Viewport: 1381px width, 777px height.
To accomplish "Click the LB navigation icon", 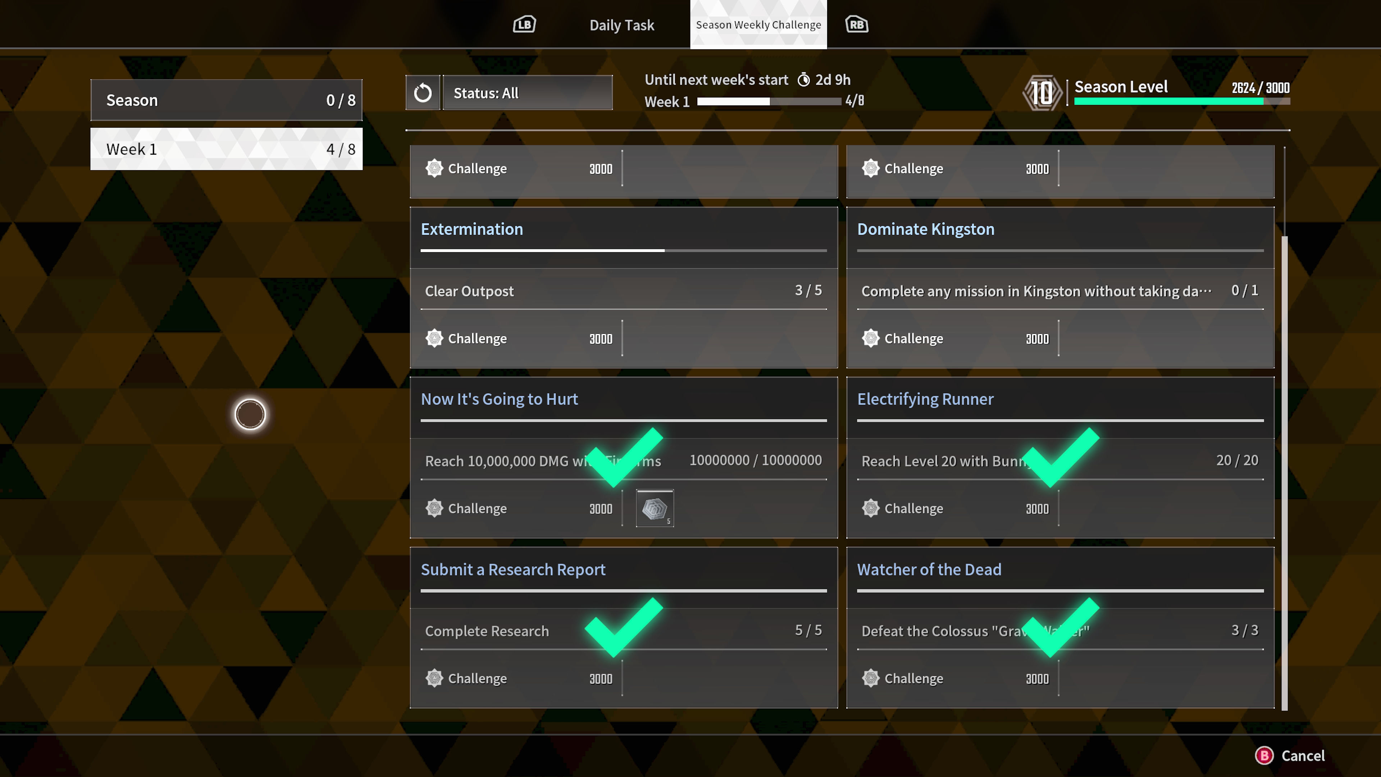I will (524, 24).
